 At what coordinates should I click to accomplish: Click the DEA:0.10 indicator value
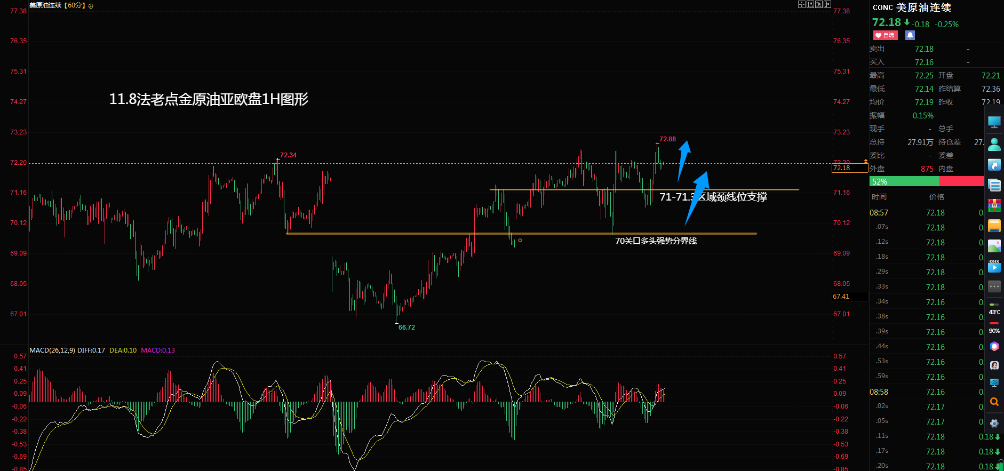coord(123,350)
